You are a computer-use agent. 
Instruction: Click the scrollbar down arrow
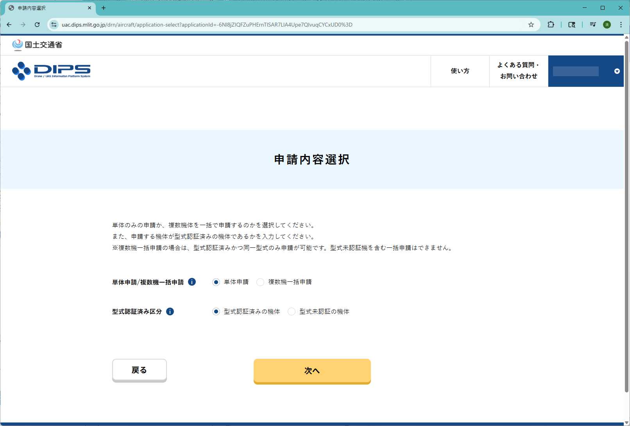626,423
